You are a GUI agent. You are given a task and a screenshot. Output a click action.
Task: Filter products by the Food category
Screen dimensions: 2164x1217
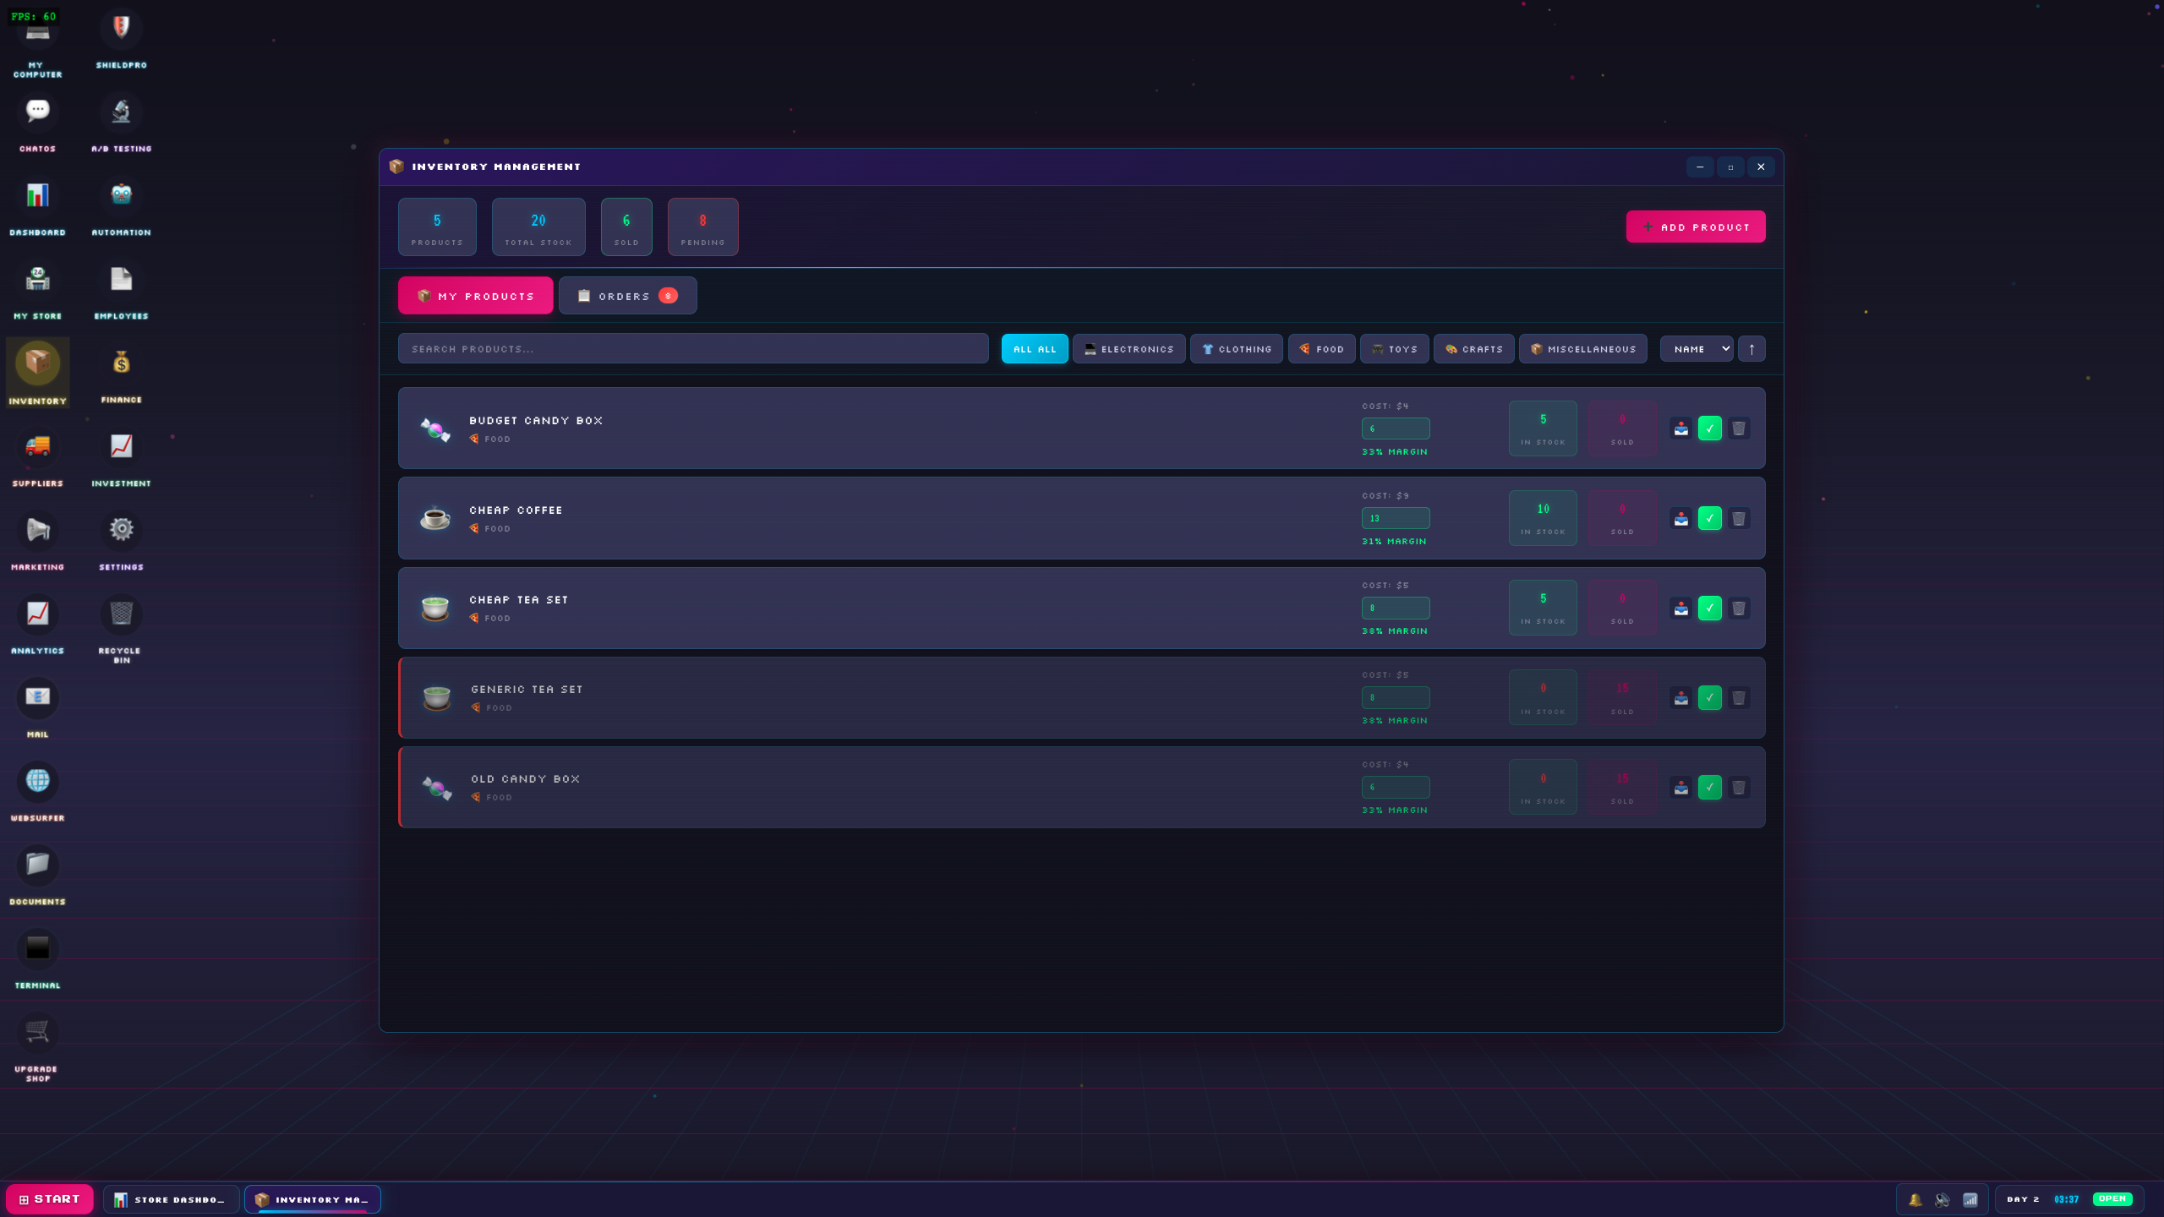(1321, 348)
